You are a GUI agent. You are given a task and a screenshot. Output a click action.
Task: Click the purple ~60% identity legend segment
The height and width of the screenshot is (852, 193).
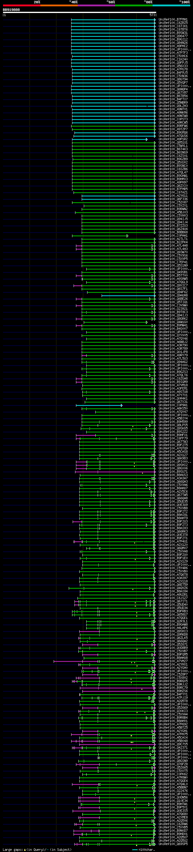tap(97, 5)
